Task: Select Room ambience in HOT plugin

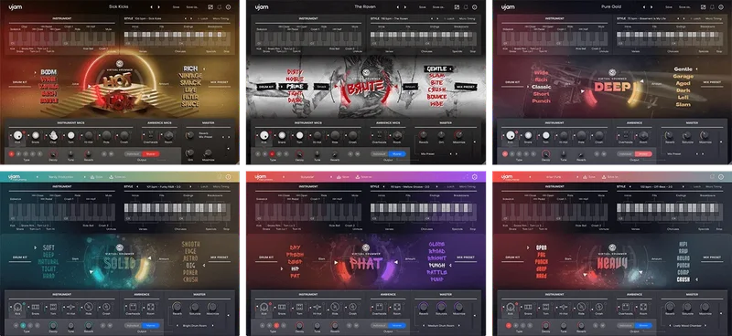Action: click(x=168, y=135)
